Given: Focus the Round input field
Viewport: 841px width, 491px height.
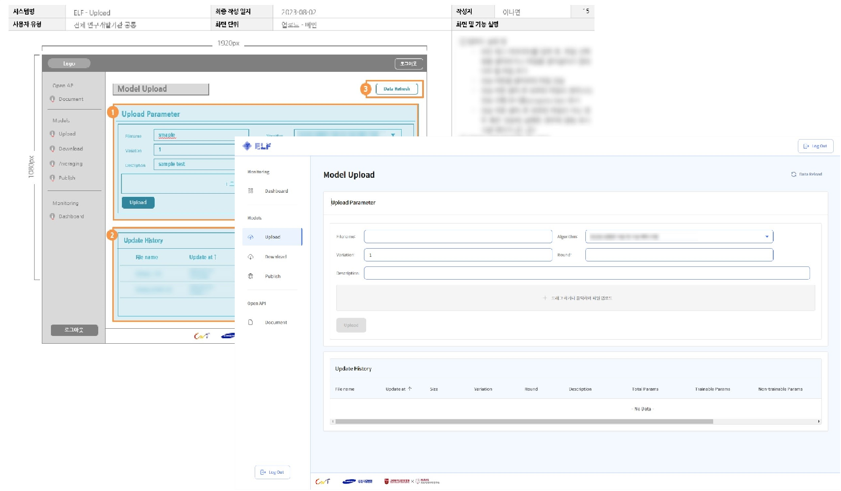Looking at the screenshot, I should (x=679, y=255).
